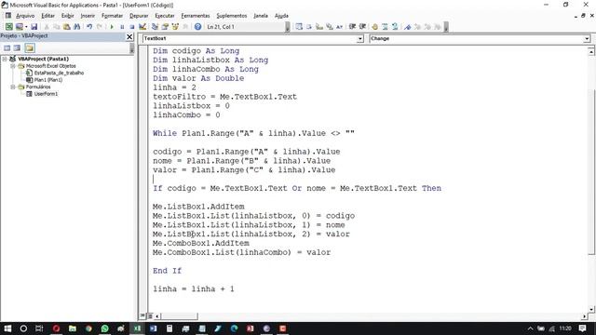Open the Exibir menu
Screen dimensions: 596x335
point(68,16)
